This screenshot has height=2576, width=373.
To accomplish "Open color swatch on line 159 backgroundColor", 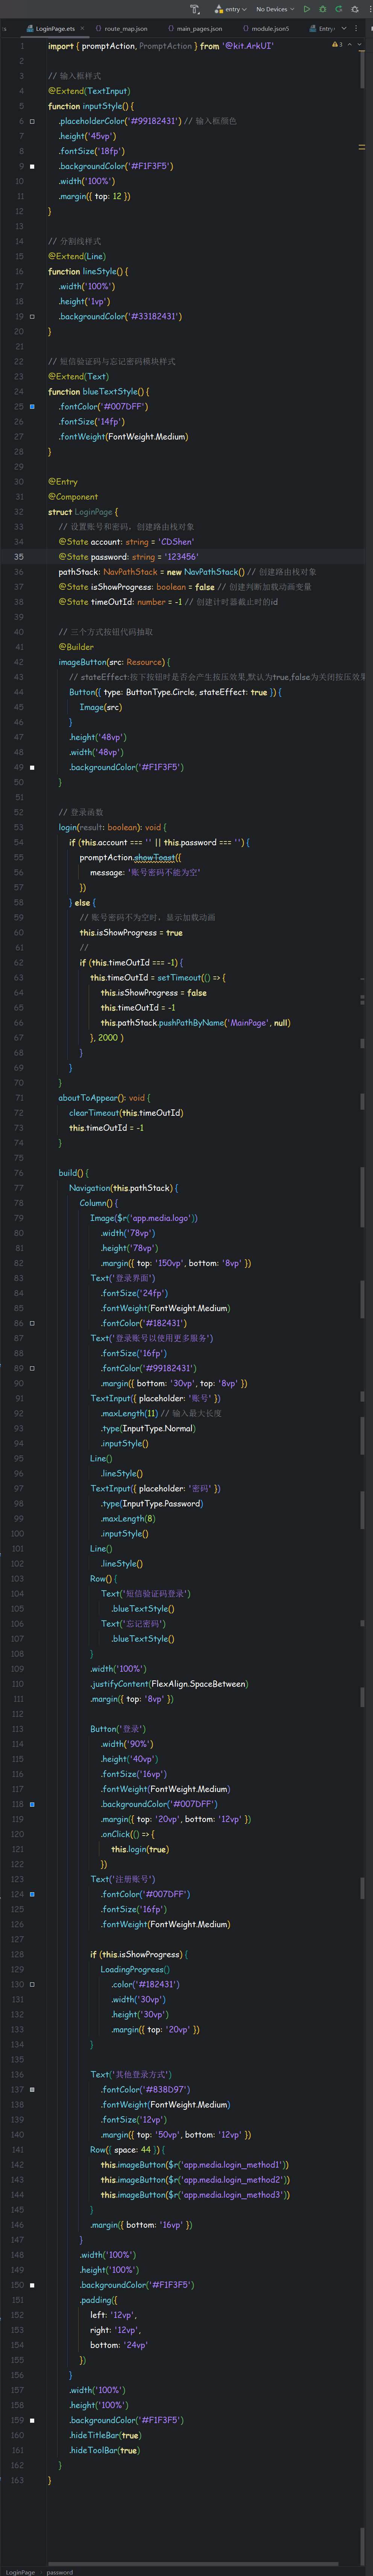I will click(32, 2420).
